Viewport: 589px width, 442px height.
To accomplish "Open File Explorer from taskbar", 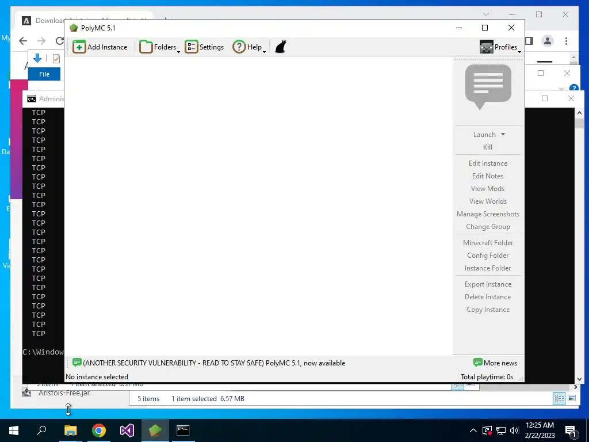I will (70, 430).
